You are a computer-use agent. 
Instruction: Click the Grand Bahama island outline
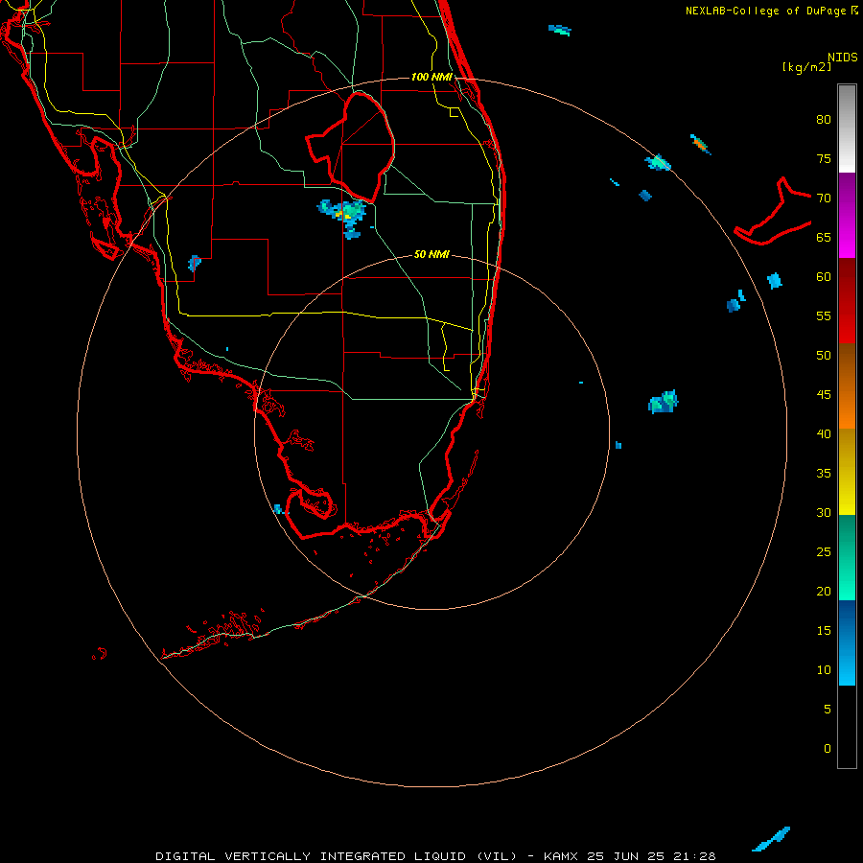[773, 212]
